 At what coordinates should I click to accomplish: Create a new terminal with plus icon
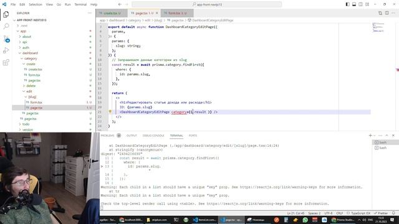(x=370, y=136)
